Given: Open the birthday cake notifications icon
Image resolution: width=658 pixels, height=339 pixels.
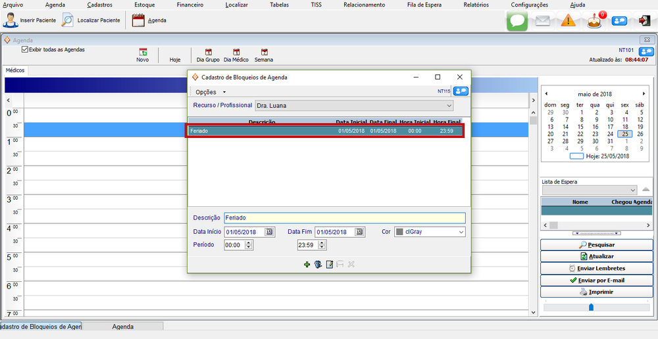Looking at the screenshot, I should 595,20.
